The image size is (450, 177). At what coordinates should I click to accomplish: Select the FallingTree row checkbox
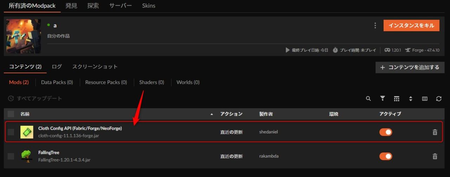point(11,156)
